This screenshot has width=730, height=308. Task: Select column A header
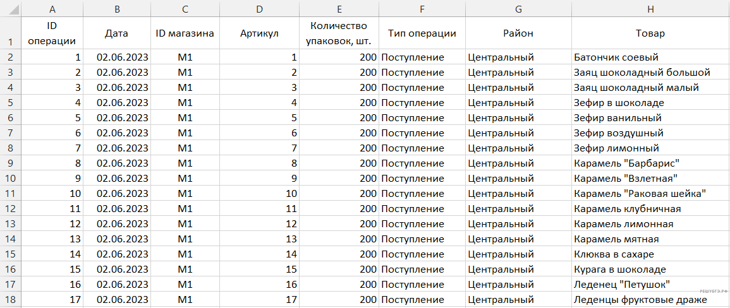pos(52,8)
